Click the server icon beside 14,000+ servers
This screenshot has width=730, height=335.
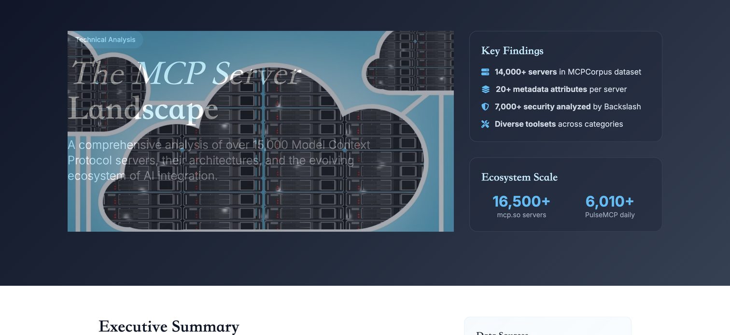click(x=485, y=72)
